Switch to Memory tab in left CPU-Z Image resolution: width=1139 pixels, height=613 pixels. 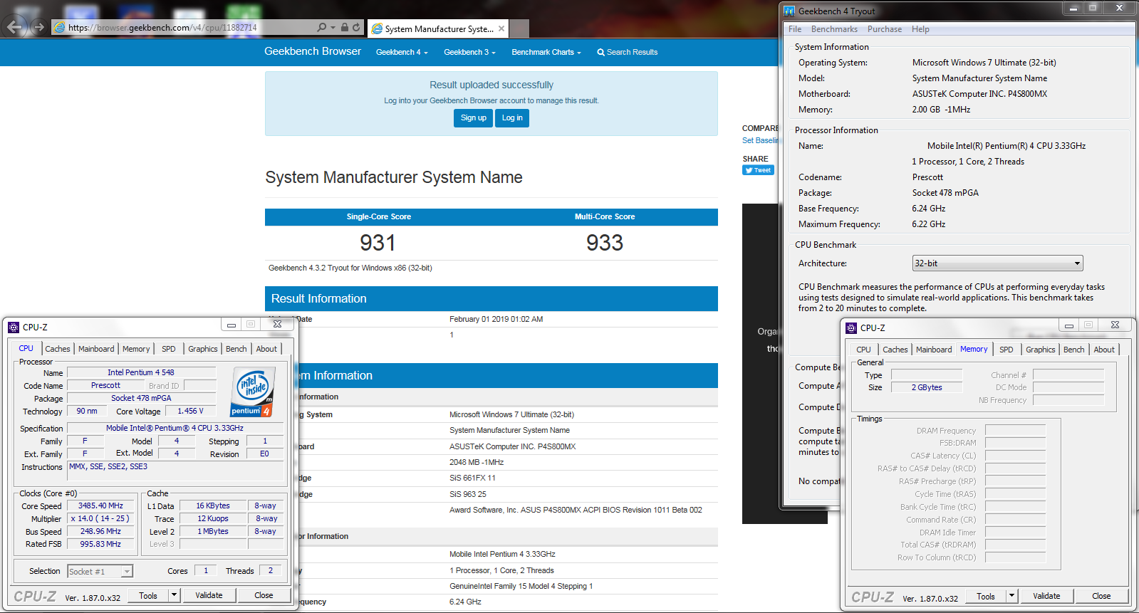pos(136,349)
